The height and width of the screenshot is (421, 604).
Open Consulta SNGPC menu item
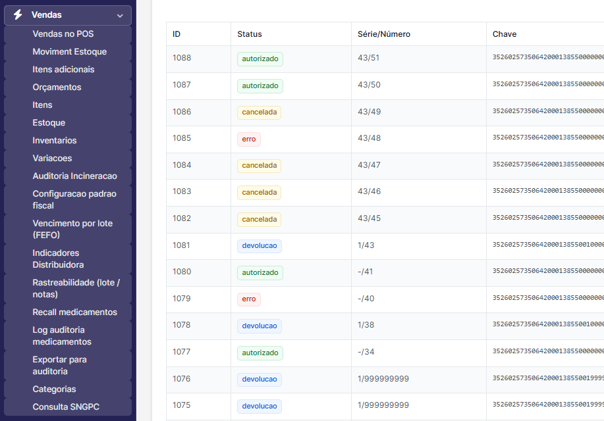click(66, 407)
